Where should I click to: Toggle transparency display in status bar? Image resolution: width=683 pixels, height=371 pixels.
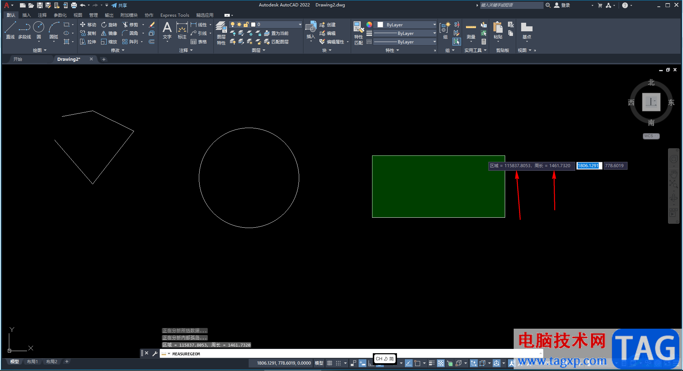click(441, 363)
